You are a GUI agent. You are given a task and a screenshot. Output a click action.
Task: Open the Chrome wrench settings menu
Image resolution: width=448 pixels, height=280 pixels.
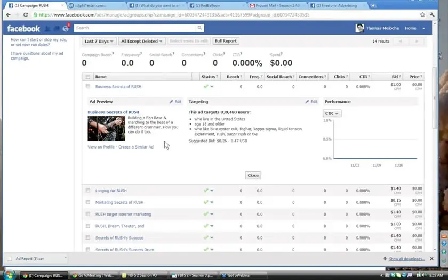point(432,15)
